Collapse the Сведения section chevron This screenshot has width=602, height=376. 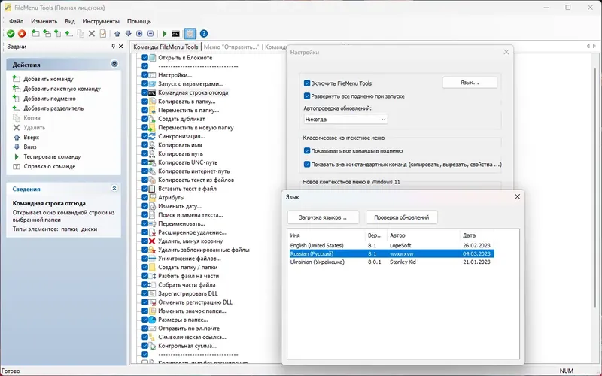point(114,189)
